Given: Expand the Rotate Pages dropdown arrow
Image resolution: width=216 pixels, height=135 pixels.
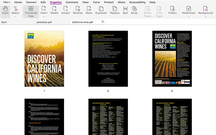Looking at the screenshot, I should pyautogui.click(x=153, y=16).
